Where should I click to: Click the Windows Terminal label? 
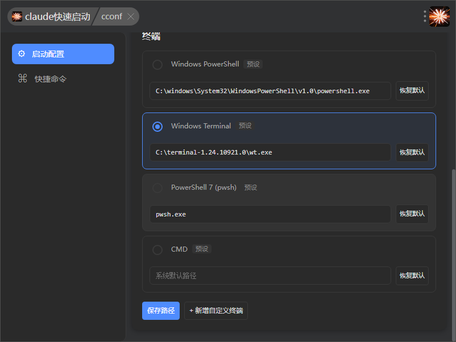click(201, 126)
